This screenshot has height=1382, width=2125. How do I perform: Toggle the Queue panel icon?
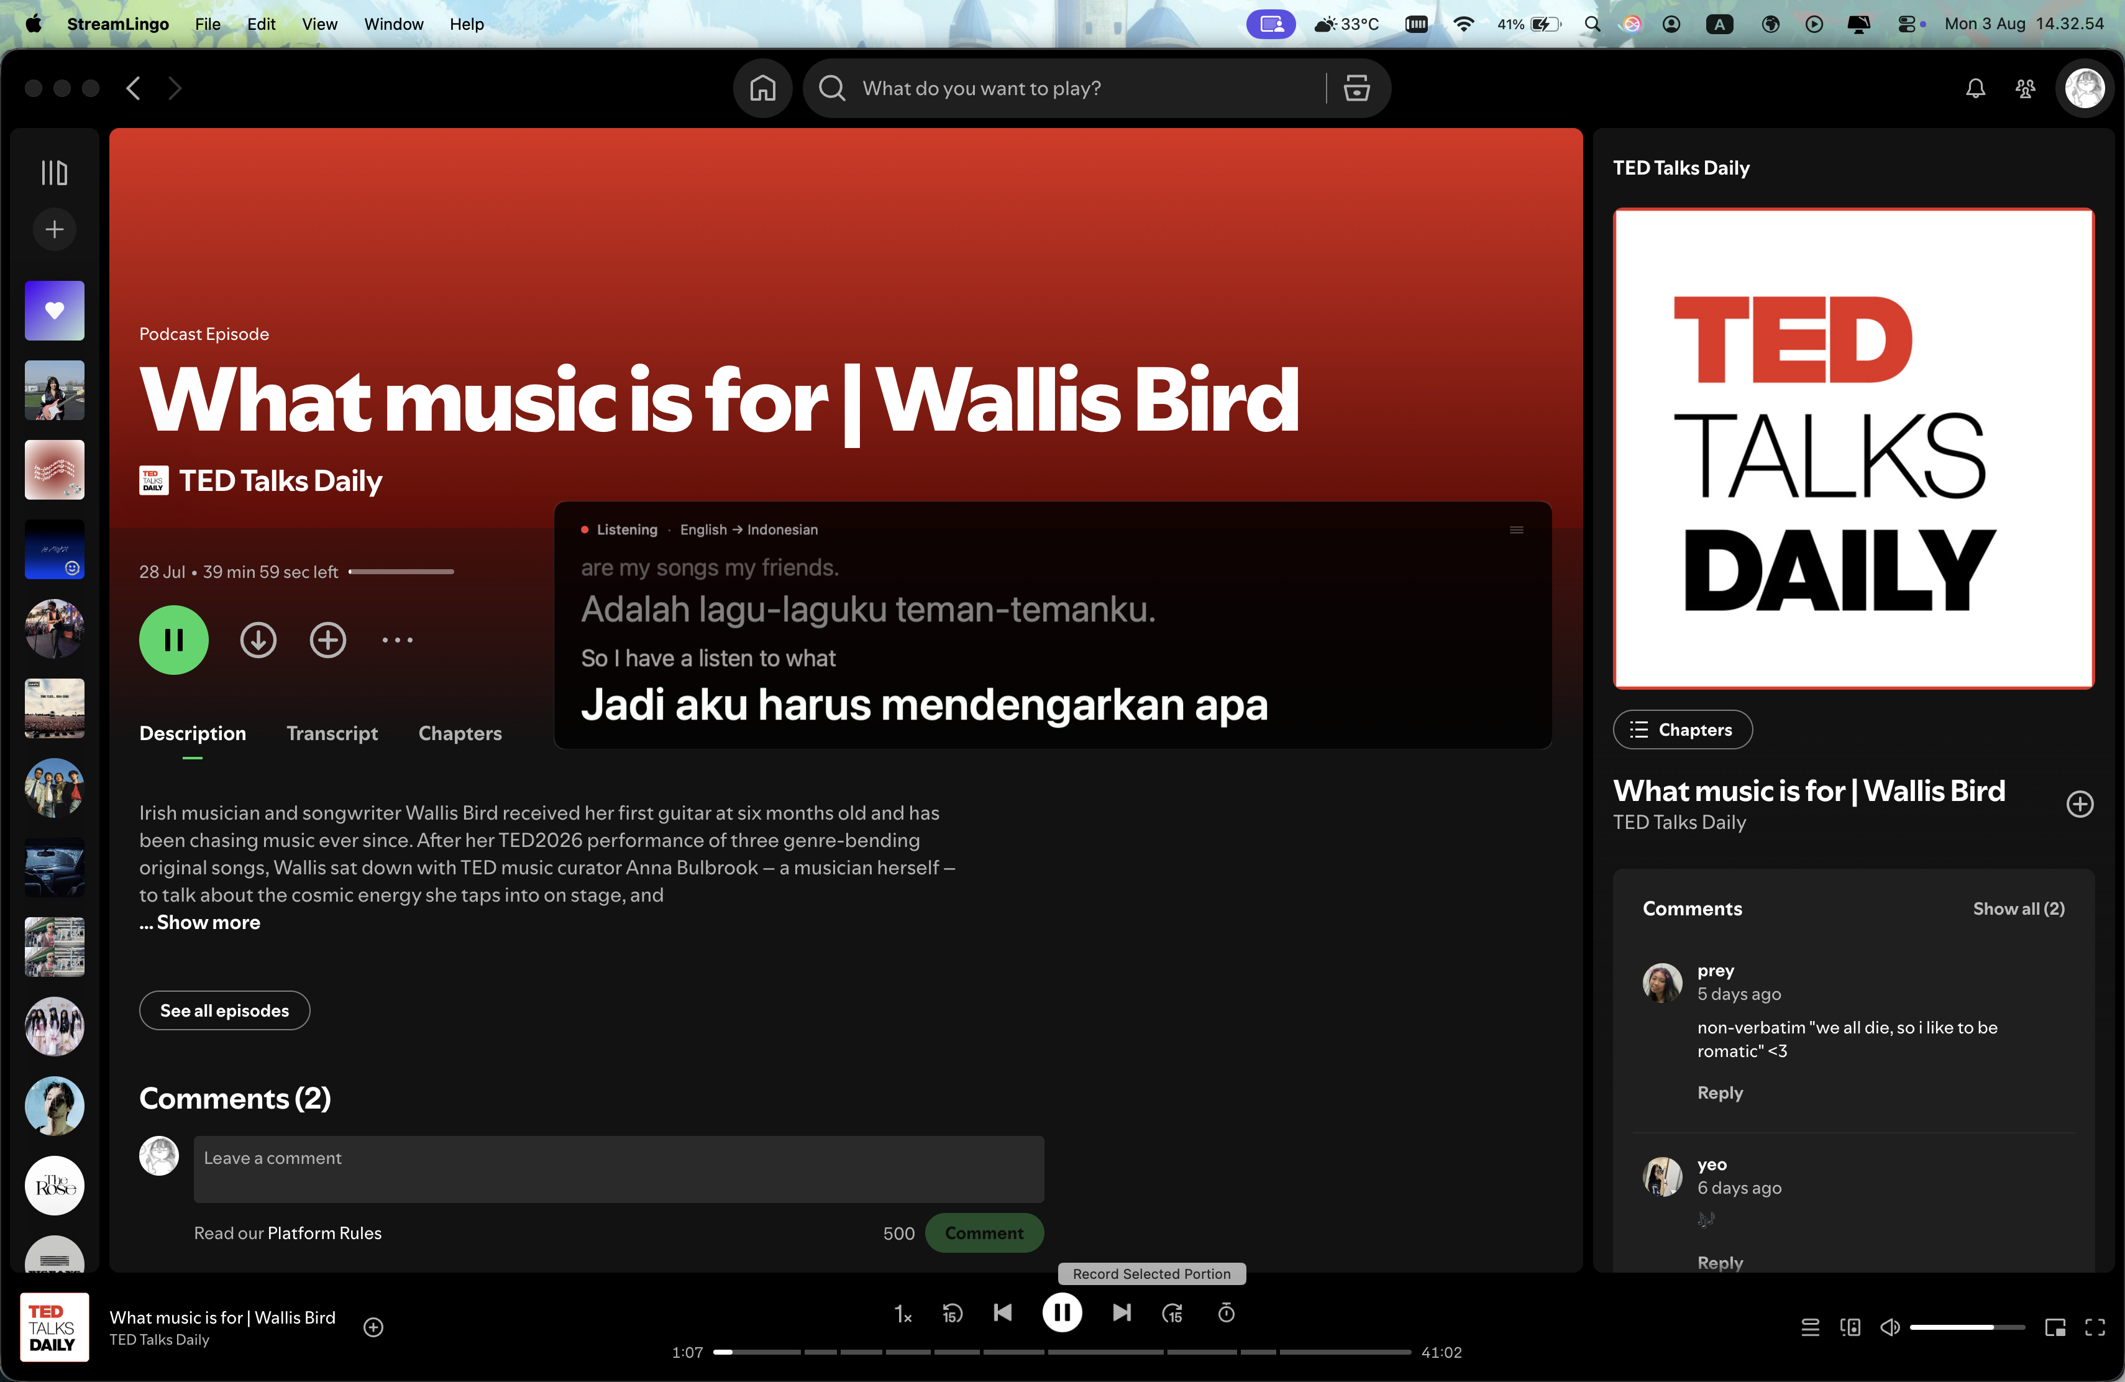point(1811,1327)
